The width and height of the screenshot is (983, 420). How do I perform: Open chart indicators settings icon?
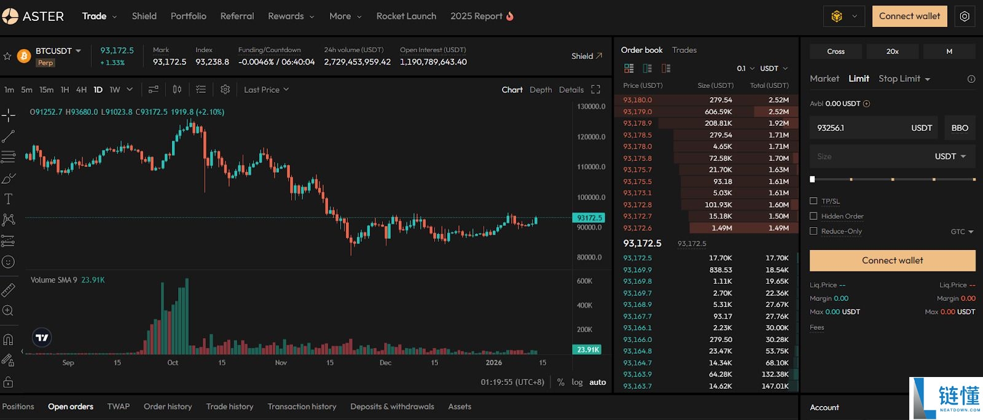[x=154, y=90]
